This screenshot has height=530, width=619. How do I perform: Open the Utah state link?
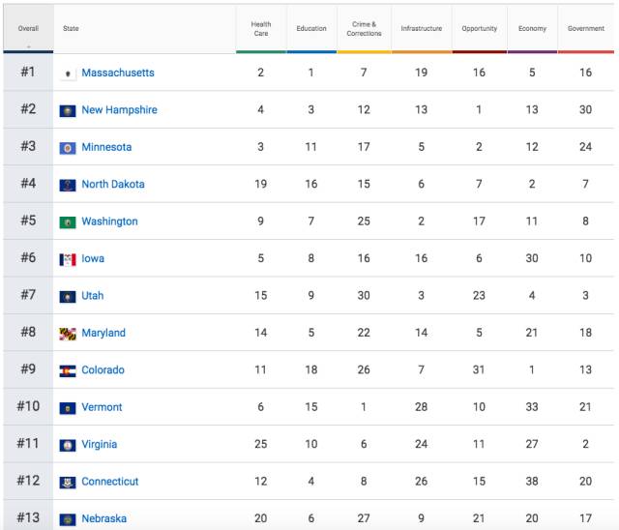click(x=93, y=296)
